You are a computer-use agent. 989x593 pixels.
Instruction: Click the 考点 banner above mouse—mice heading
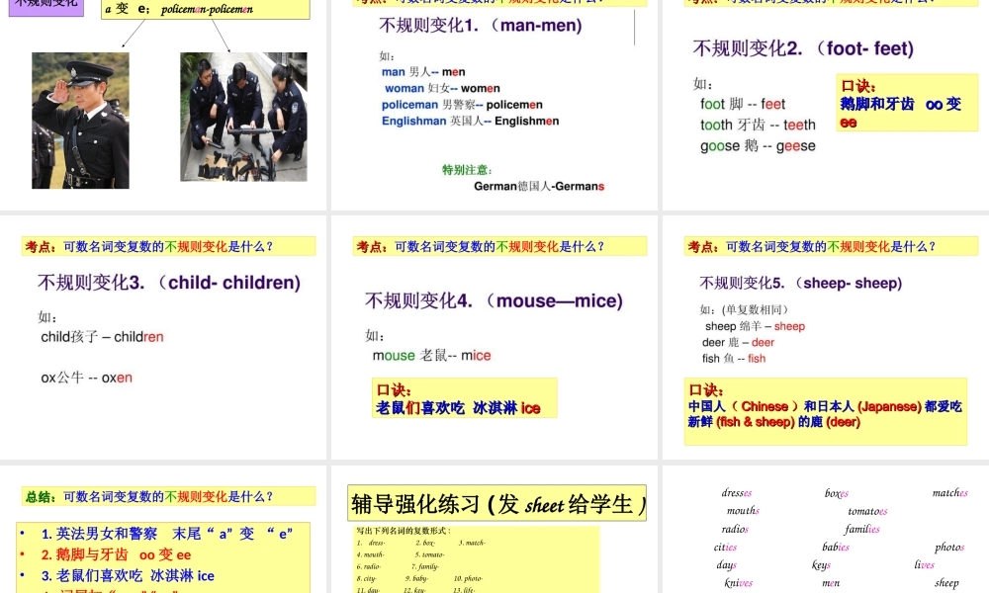[x=499, y=246]
